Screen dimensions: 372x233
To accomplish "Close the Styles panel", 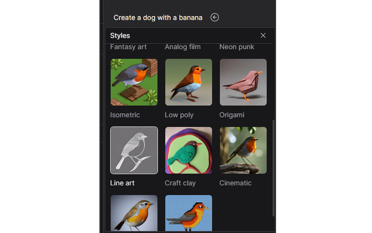I will [263, 35].
